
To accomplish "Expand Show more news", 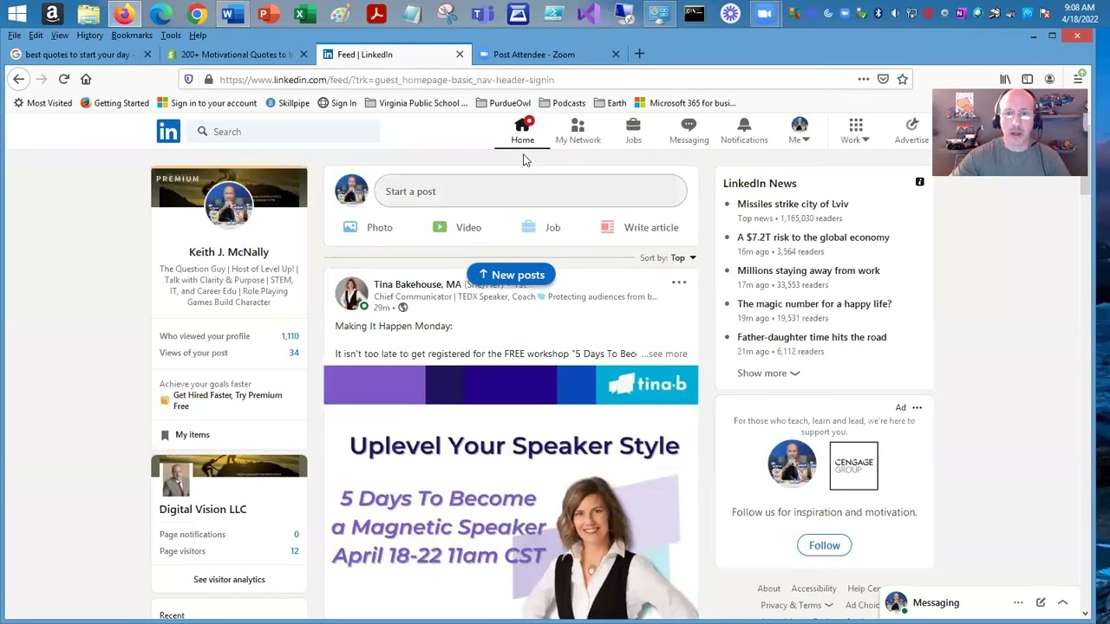I will click(768, 374).
